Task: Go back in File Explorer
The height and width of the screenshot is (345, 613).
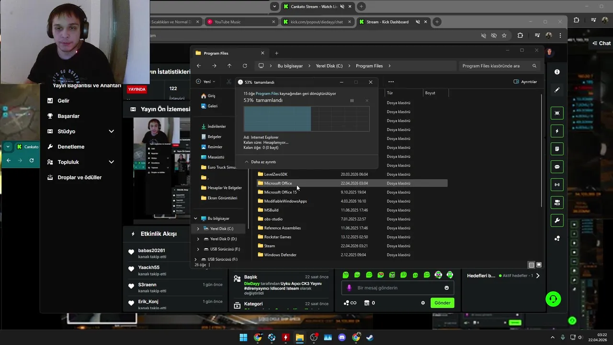Action: pos(199,66)
